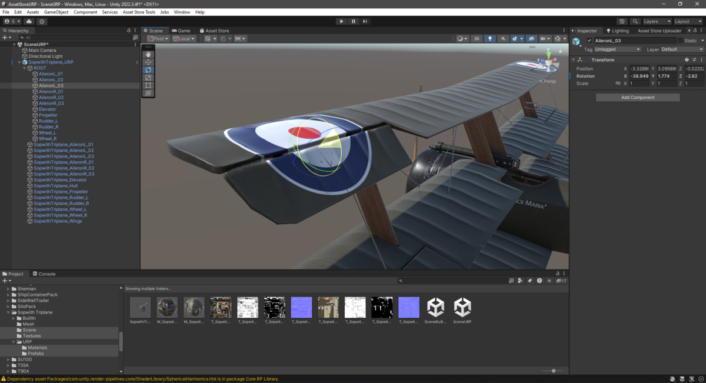Collapse the ROOT object in Hierarchy

pos(25,68)
